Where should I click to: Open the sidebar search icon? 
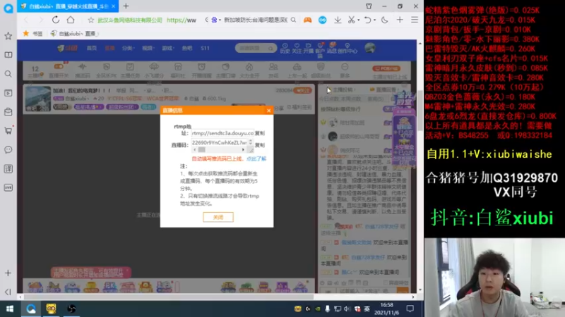pos(8,74)
